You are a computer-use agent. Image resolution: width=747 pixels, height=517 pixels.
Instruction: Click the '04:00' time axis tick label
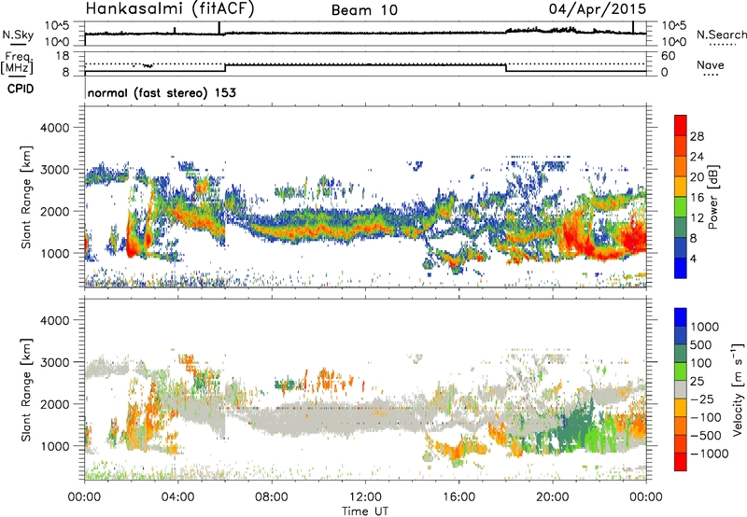[177, 497]
